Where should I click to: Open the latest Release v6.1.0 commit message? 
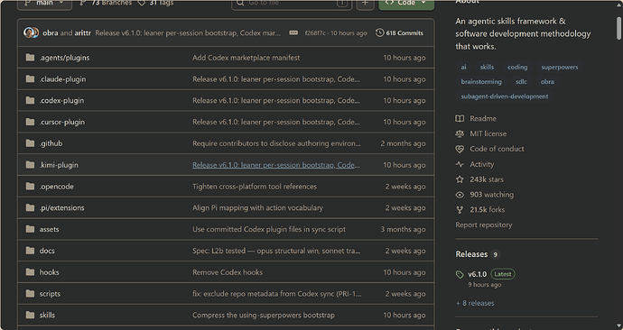coord(188,33)
